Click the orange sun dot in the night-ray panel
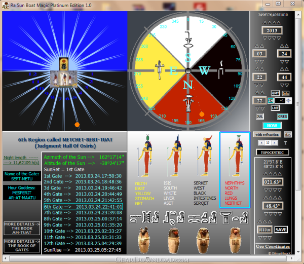 (77, 125)
